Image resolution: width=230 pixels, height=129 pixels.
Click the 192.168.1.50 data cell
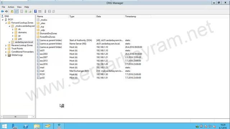click(102, 74)
